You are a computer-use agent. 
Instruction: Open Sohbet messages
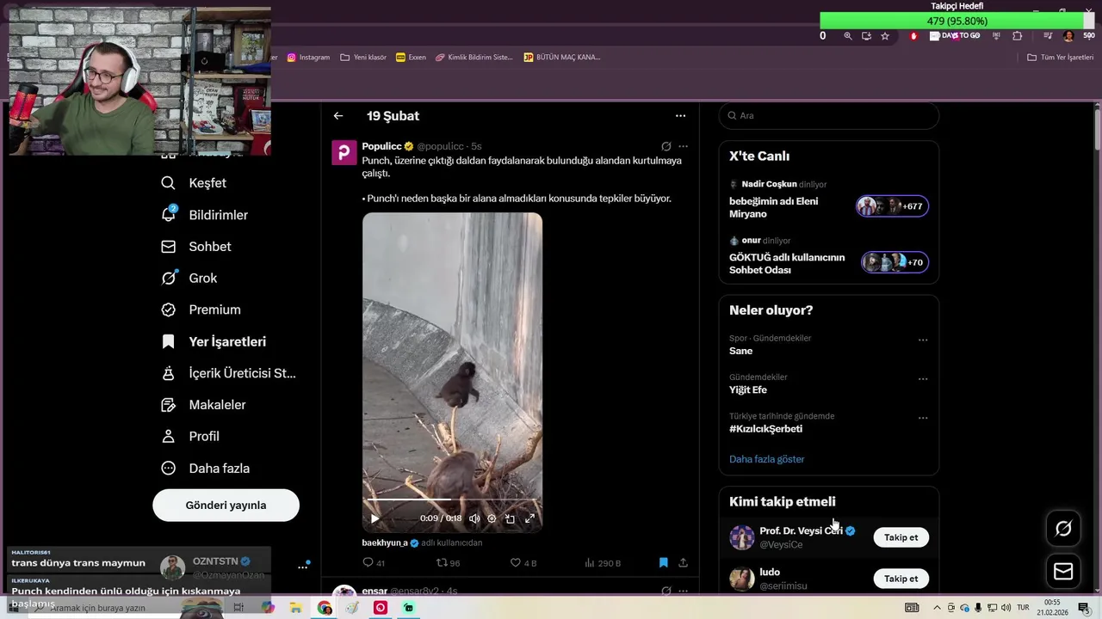click(x=196, y=247)
